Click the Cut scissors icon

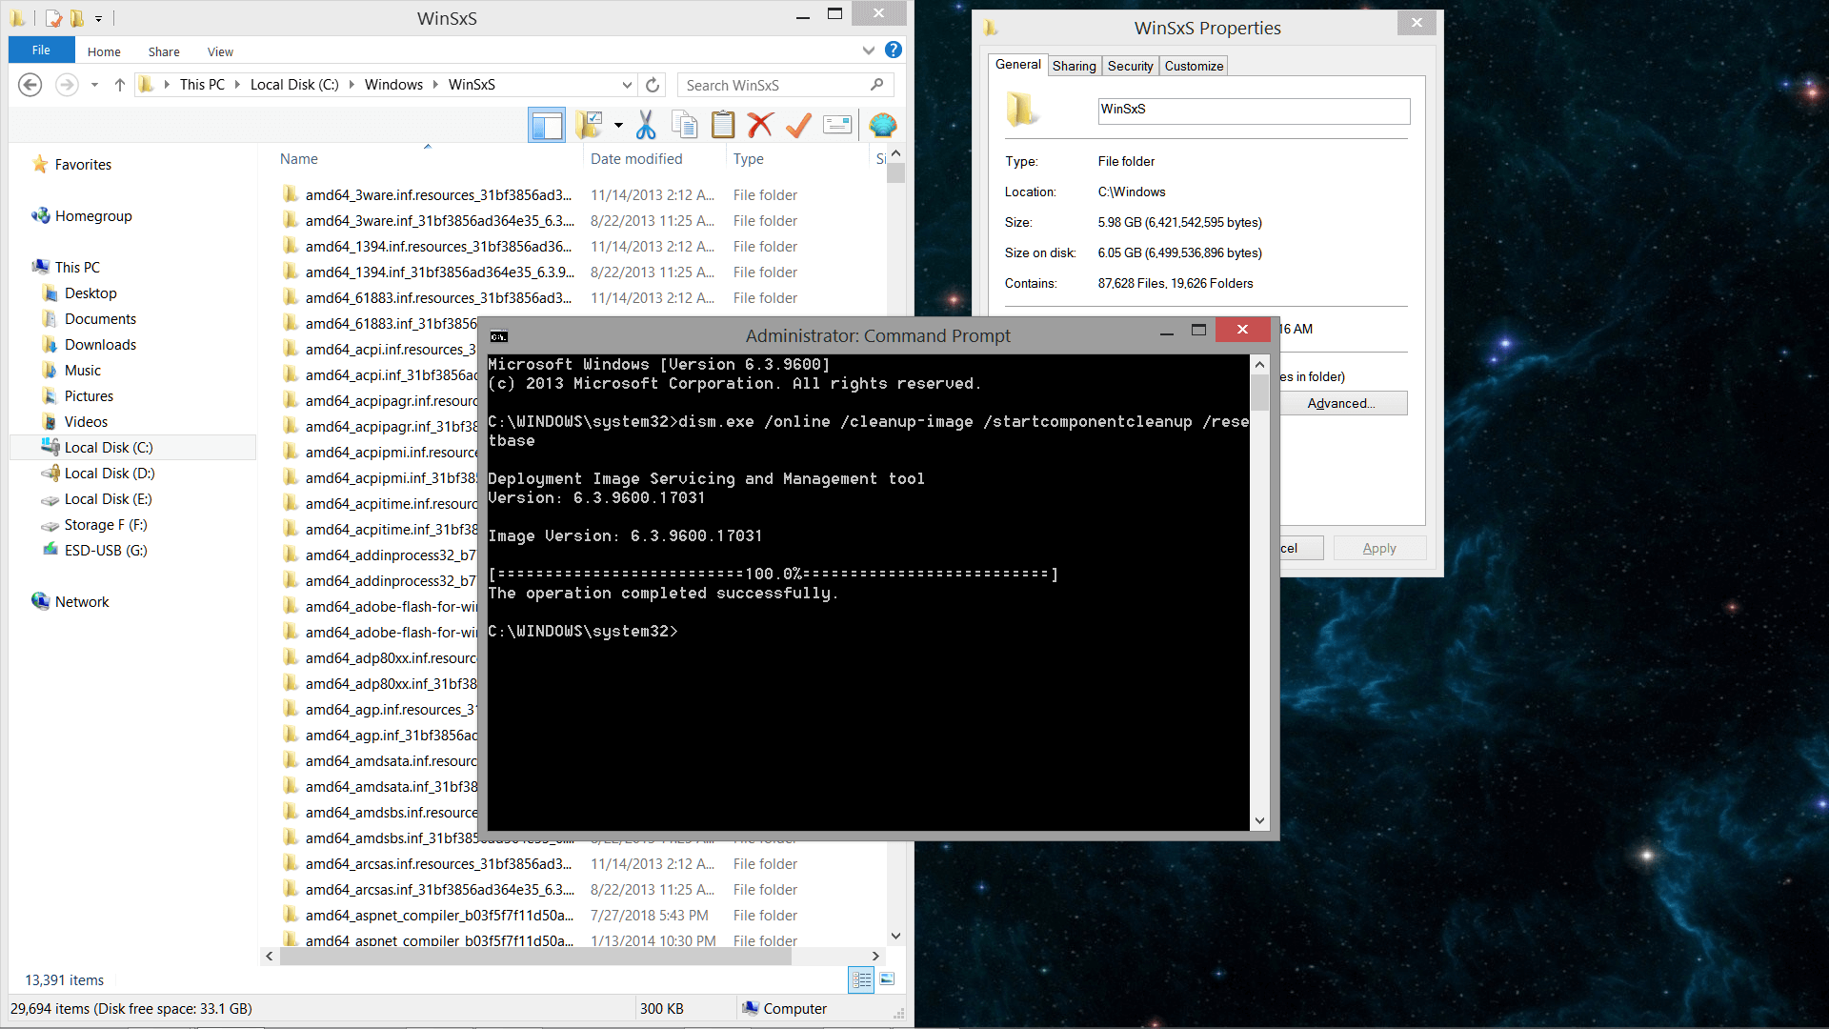coord(646,125)
